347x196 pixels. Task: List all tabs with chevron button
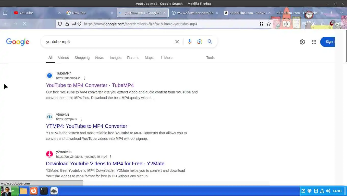pyautogui.click(x=342, y=13)
